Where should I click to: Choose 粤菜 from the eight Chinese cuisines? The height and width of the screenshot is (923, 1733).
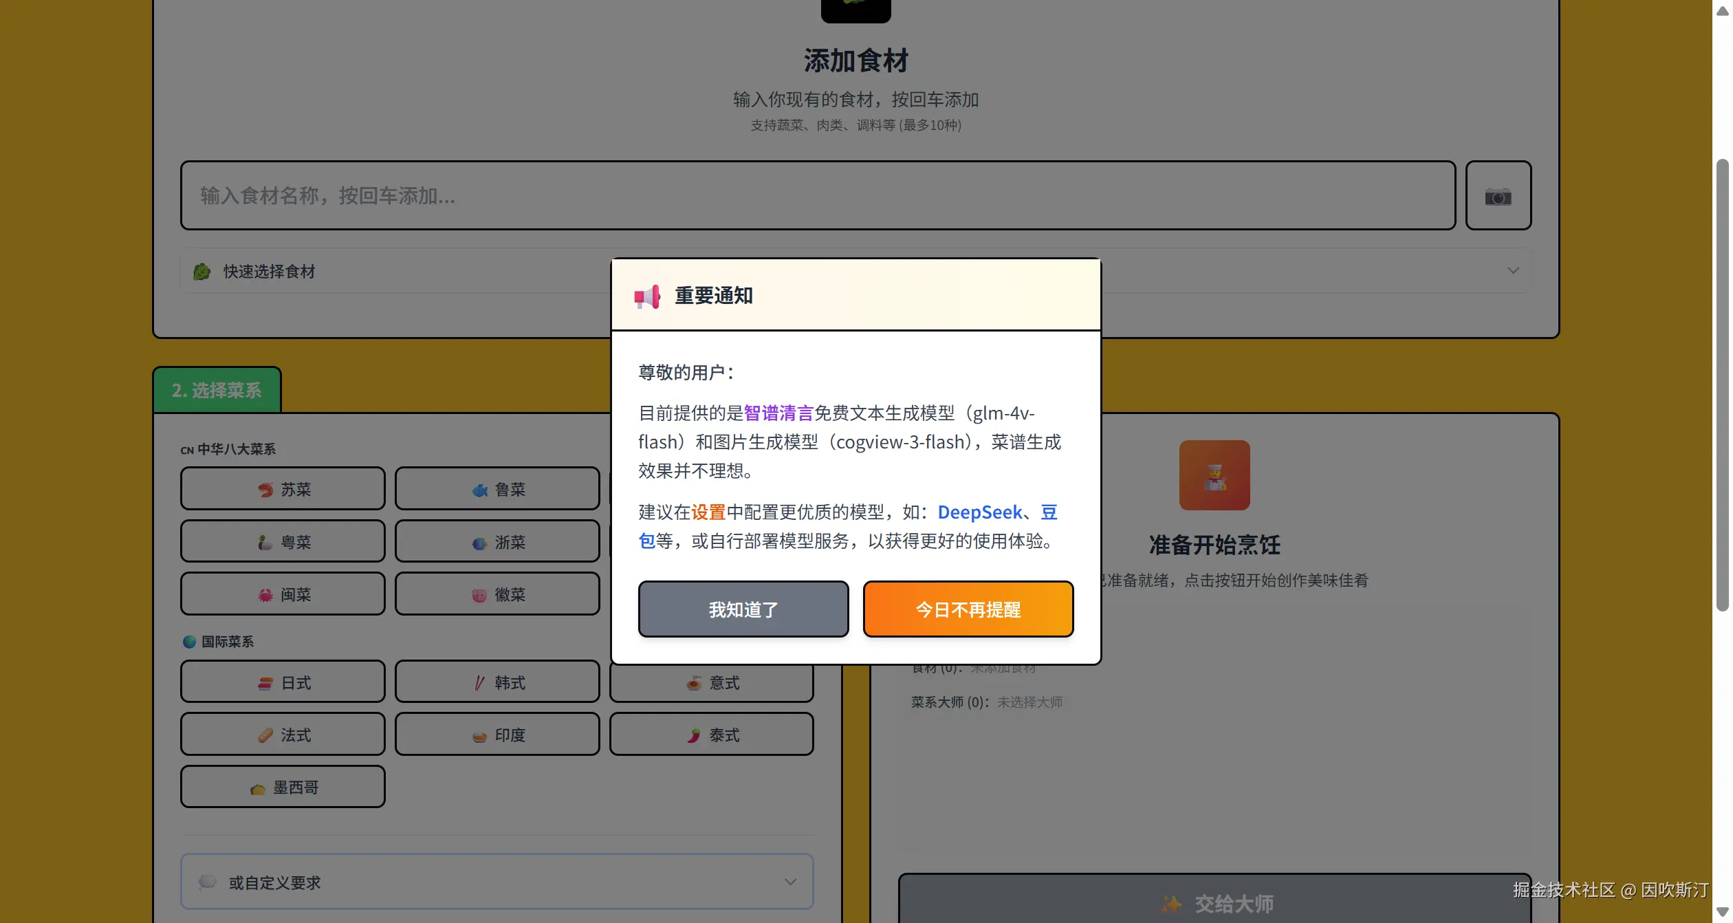(x=282, y=541)
